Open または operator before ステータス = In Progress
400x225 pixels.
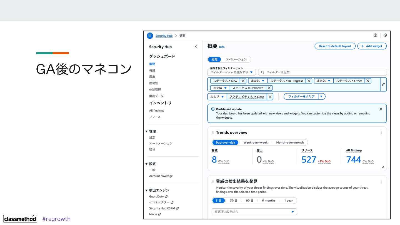258,81
